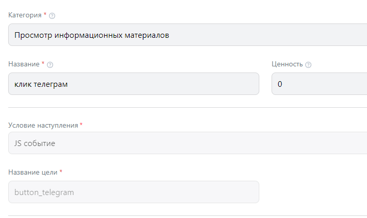
Task: Click into the Ценность value field
Action: tap(319, 84)
